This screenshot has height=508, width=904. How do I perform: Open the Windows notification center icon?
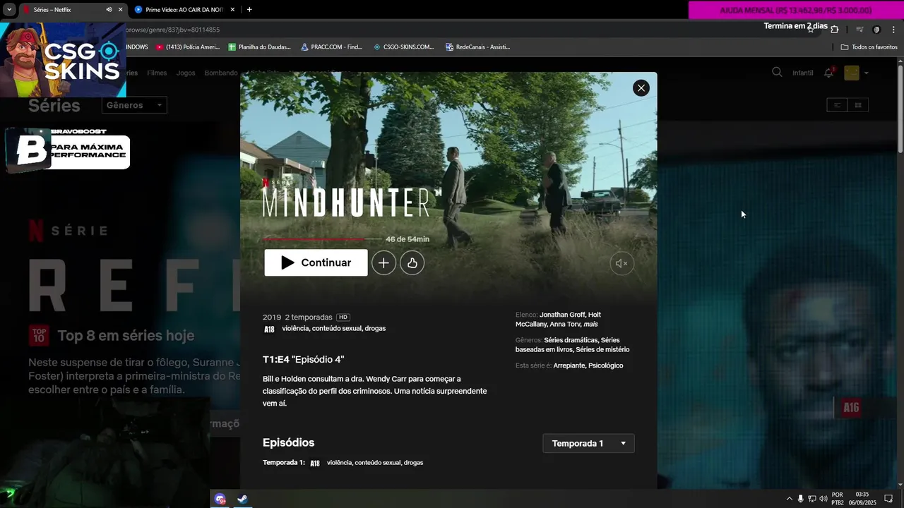(888, 499)
